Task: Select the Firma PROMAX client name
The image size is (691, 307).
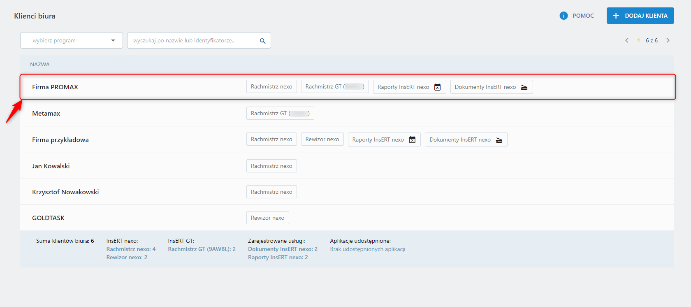Action: pyautogui.click(x=55, y=87)
